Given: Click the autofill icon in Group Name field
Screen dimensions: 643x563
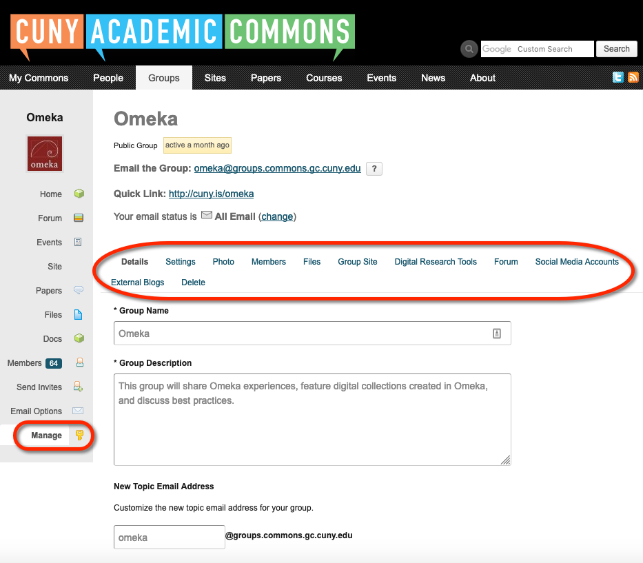Looking at the screenshot, I should click(x=497, y=334).
